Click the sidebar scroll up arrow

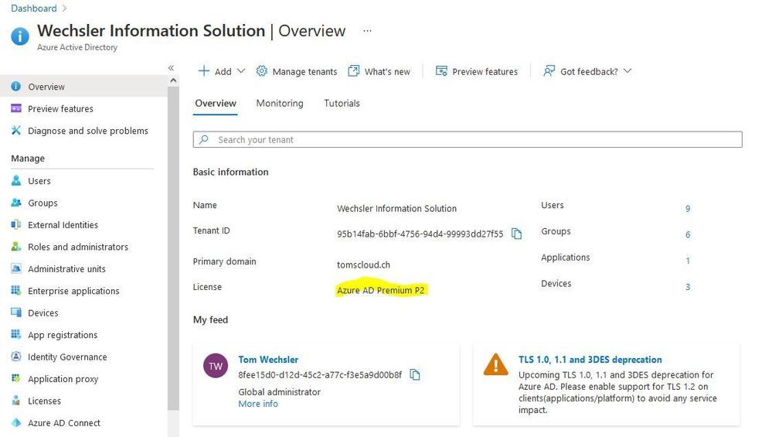(173, 80)
